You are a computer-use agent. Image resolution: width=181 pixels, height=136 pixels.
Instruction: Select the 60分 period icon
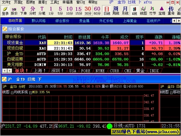[97, 11]
